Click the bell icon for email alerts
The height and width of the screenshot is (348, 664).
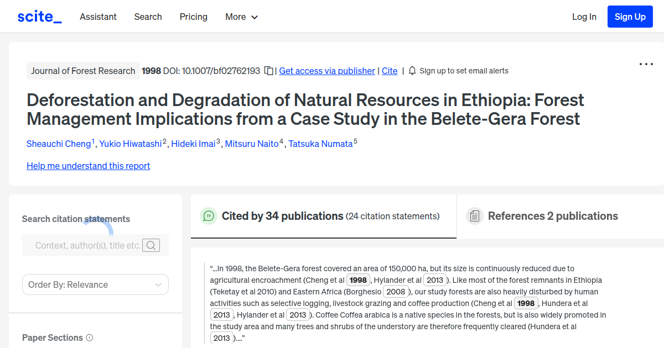[412, 71]
